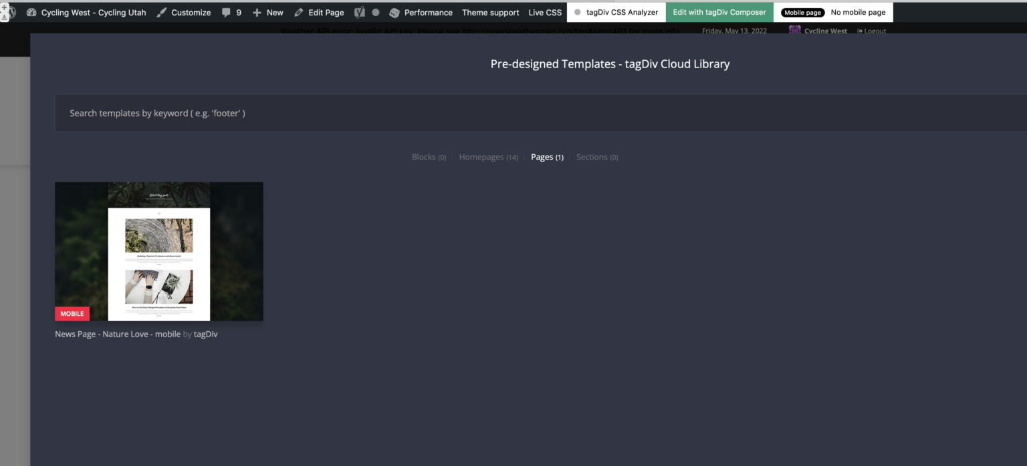The height and width of the screenshot is (466, 1027).
Task: Click the Mobile page badge
Action: tap(802, 12)
